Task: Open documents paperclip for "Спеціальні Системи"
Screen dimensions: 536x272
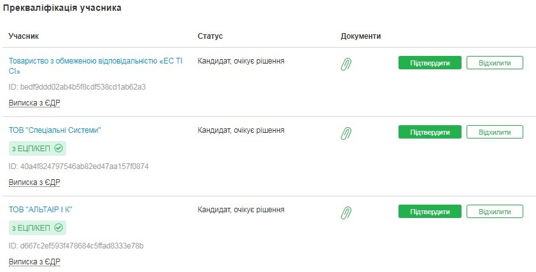Action: coord(346,133)
